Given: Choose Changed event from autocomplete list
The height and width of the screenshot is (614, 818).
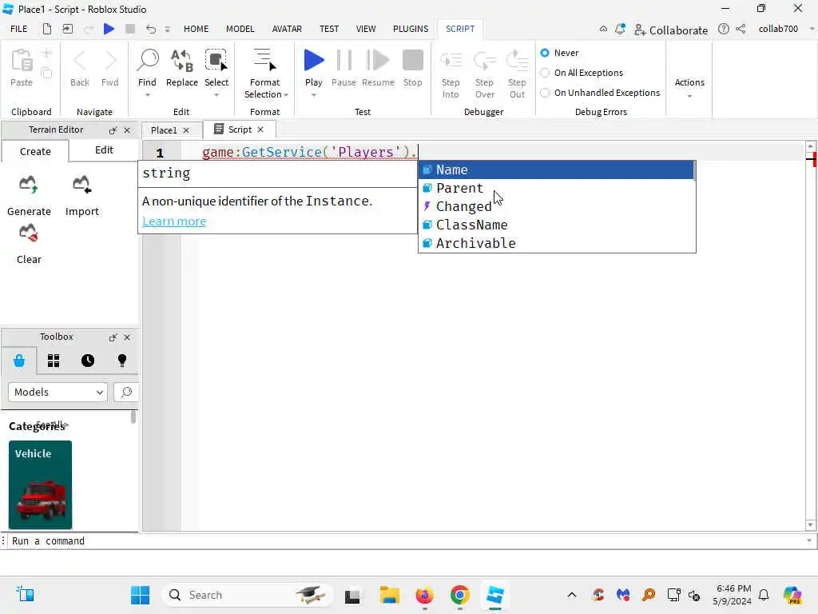Looking at the screenshot, I should click(557, 206).
